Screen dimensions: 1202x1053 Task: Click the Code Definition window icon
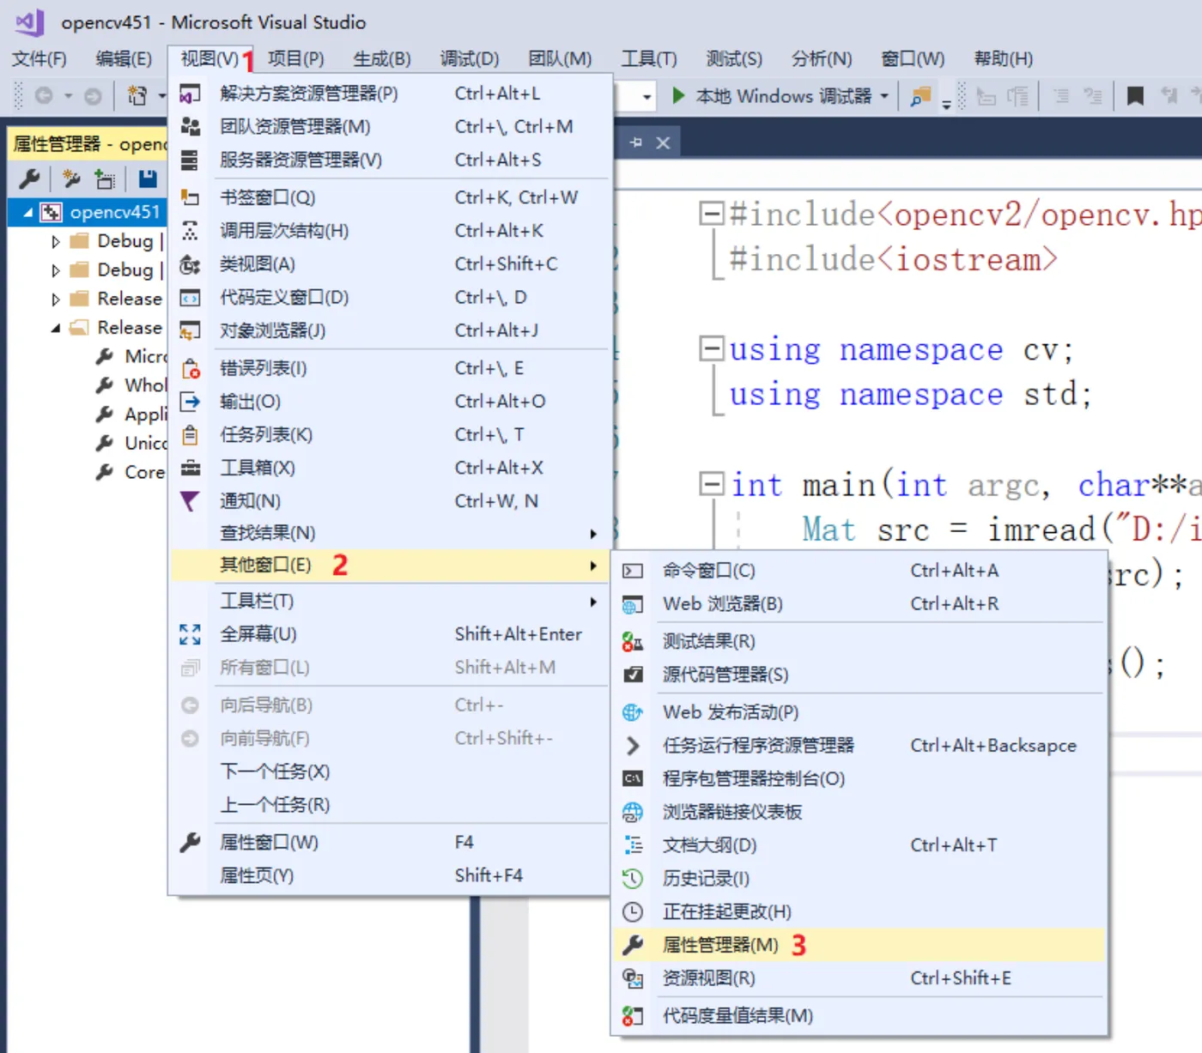190,298
